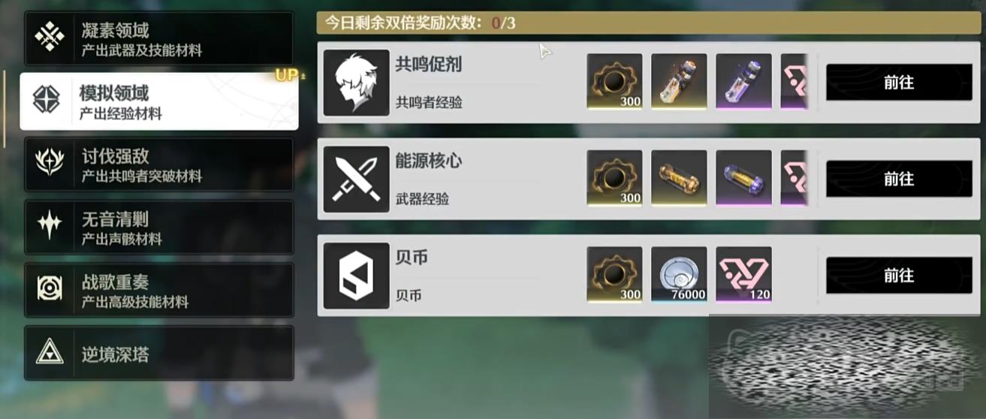Click the 贝币 shell credit logo icon
Screen dimensions: 986x419
pos(356,276)
